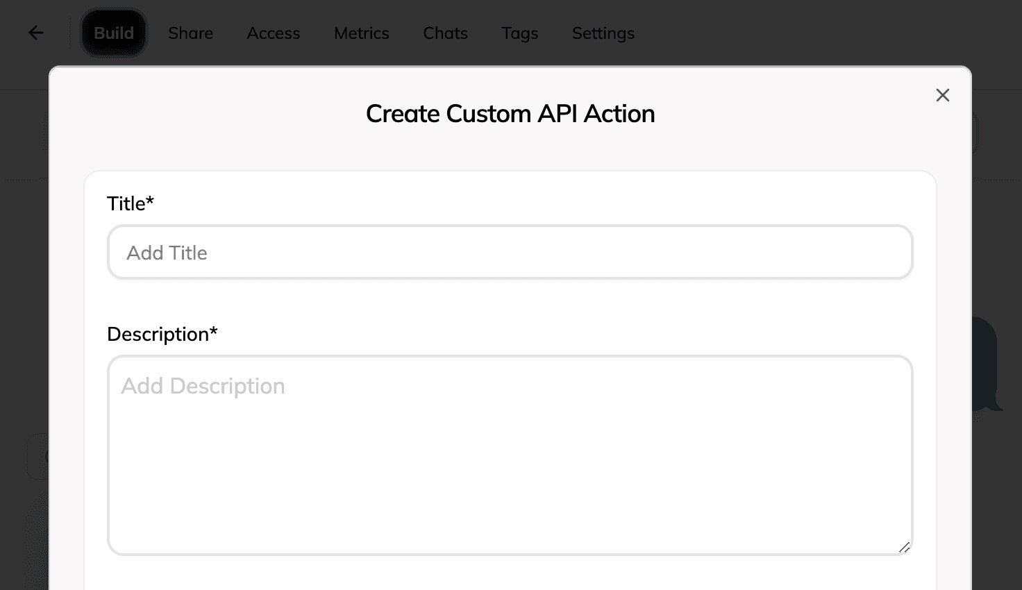Image resolution: width=1022 pixels, height=590 pixels.
Task: Click the Title* field label
Action: (131, 203)
